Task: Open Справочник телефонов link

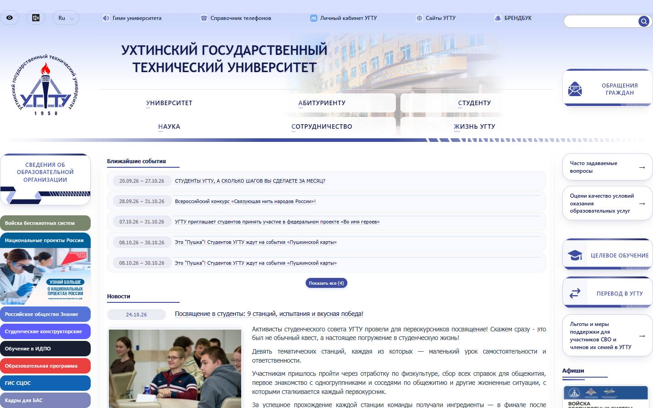Action: click(241, 18)
